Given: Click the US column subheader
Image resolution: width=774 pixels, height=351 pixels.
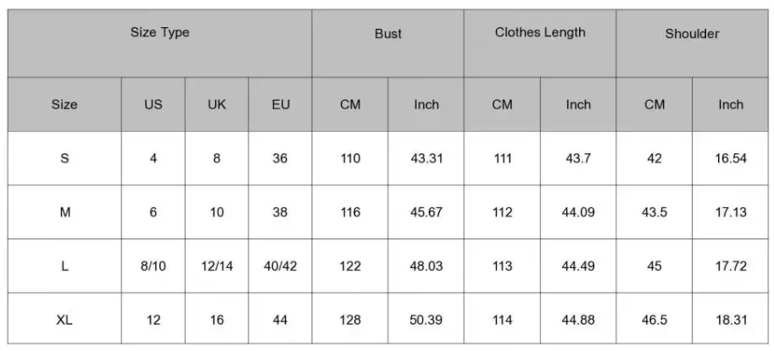Looking at the screenshot, I should click(x=153, y=105).
